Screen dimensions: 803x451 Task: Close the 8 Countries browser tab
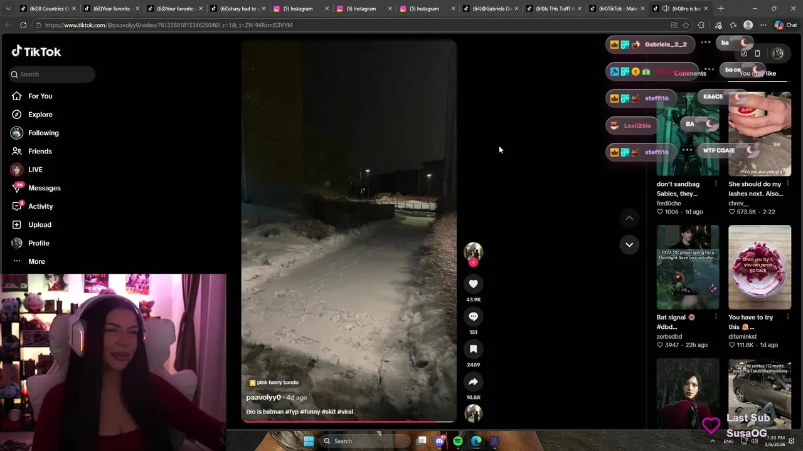(73, 9)
